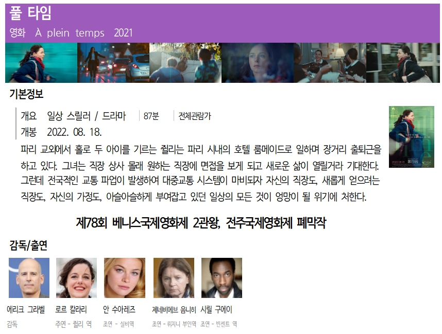Click the 감독 role label
This screenshot has width=442, height=334.
(x=12, y=324)
